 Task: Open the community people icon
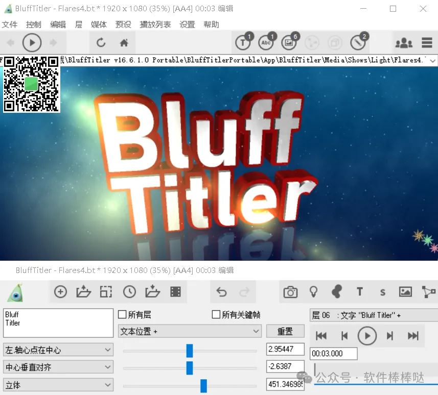(x=404, y=43)
